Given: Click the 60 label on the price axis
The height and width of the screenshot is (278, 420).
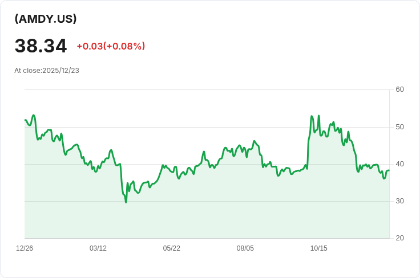Looking at the screenshot, I should click(x=399, y=89).
